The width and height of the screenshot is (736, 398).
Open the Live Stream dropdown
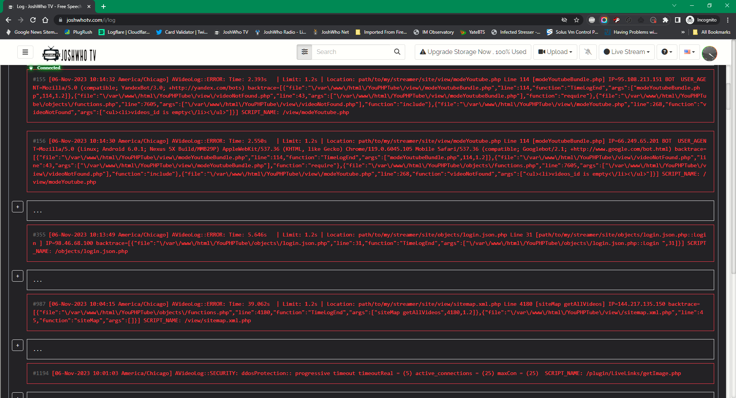click(x=626, y=52)
